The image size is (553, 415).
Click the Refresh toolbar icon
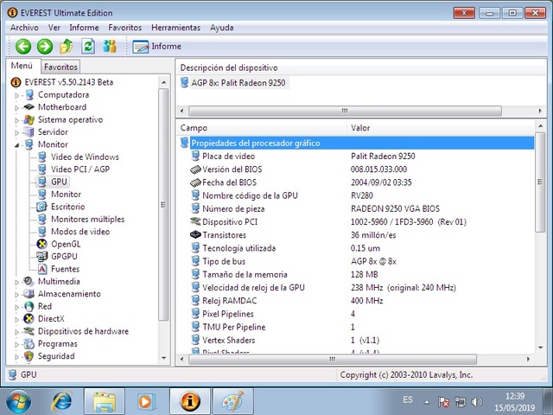pyautogui.click(x=88, y=46)
